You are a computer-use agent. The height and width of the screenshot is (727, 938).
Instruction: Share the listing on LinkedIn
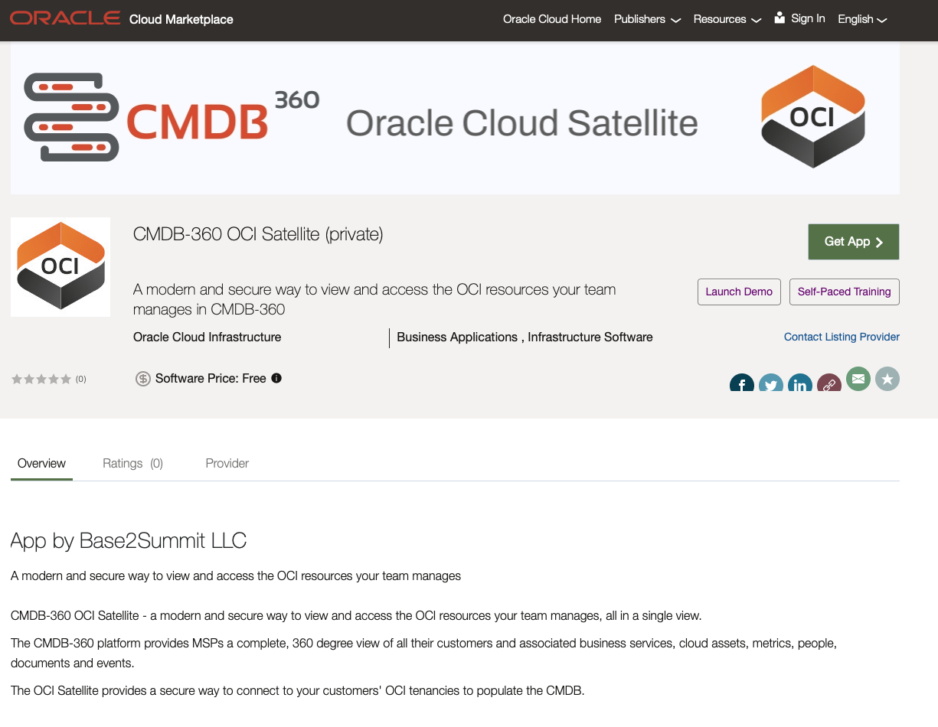[x=800, y=383]
